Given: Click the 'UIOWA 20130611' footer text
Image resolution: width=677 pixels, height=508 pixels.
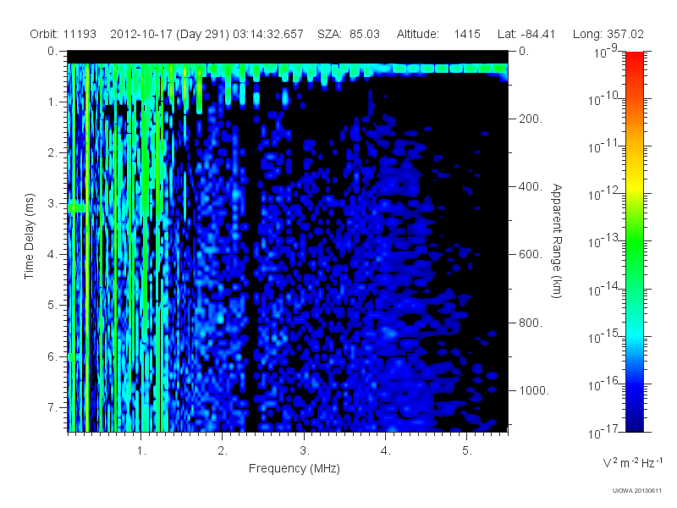Looking at the screenshot, I should (637, 490).
